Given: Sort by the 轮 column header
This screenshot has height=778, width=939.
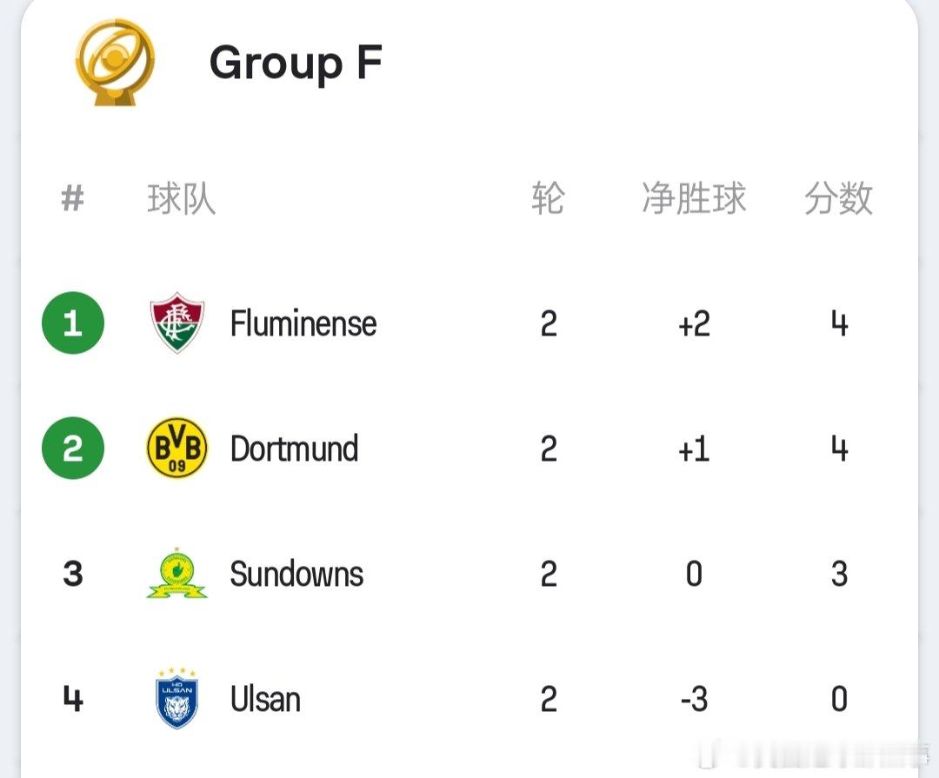Looking at the screenshot, I should (548, 198).
